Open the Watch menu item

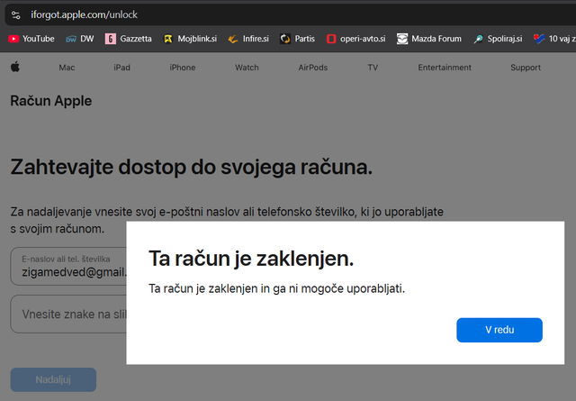click(247, 68)
